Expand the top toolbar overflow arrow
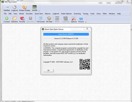This screenshot has width=132, height=102. [39, 11]
